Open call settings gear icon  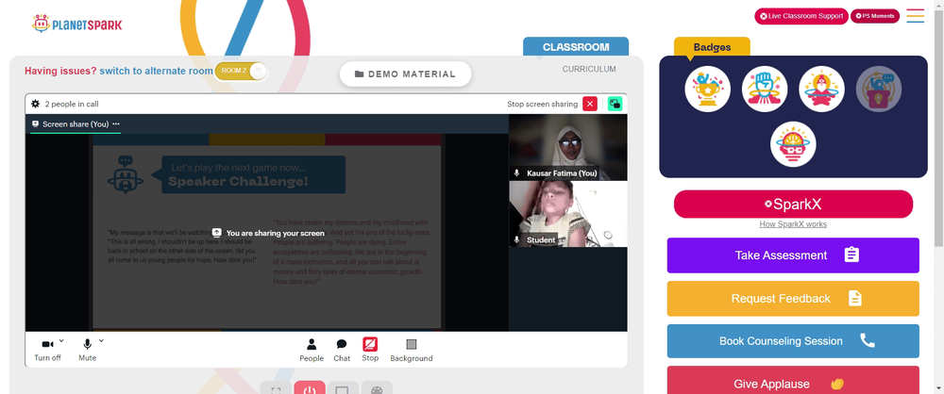(36, 104)
